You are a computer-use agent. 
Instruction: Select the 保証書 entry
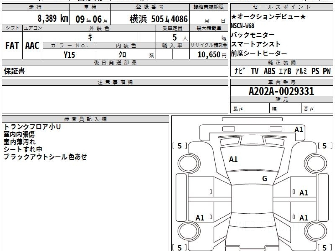[14, 71]
